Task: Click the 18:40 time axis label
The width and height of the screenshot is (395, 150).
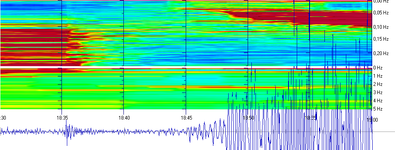Action: (124, 118)
